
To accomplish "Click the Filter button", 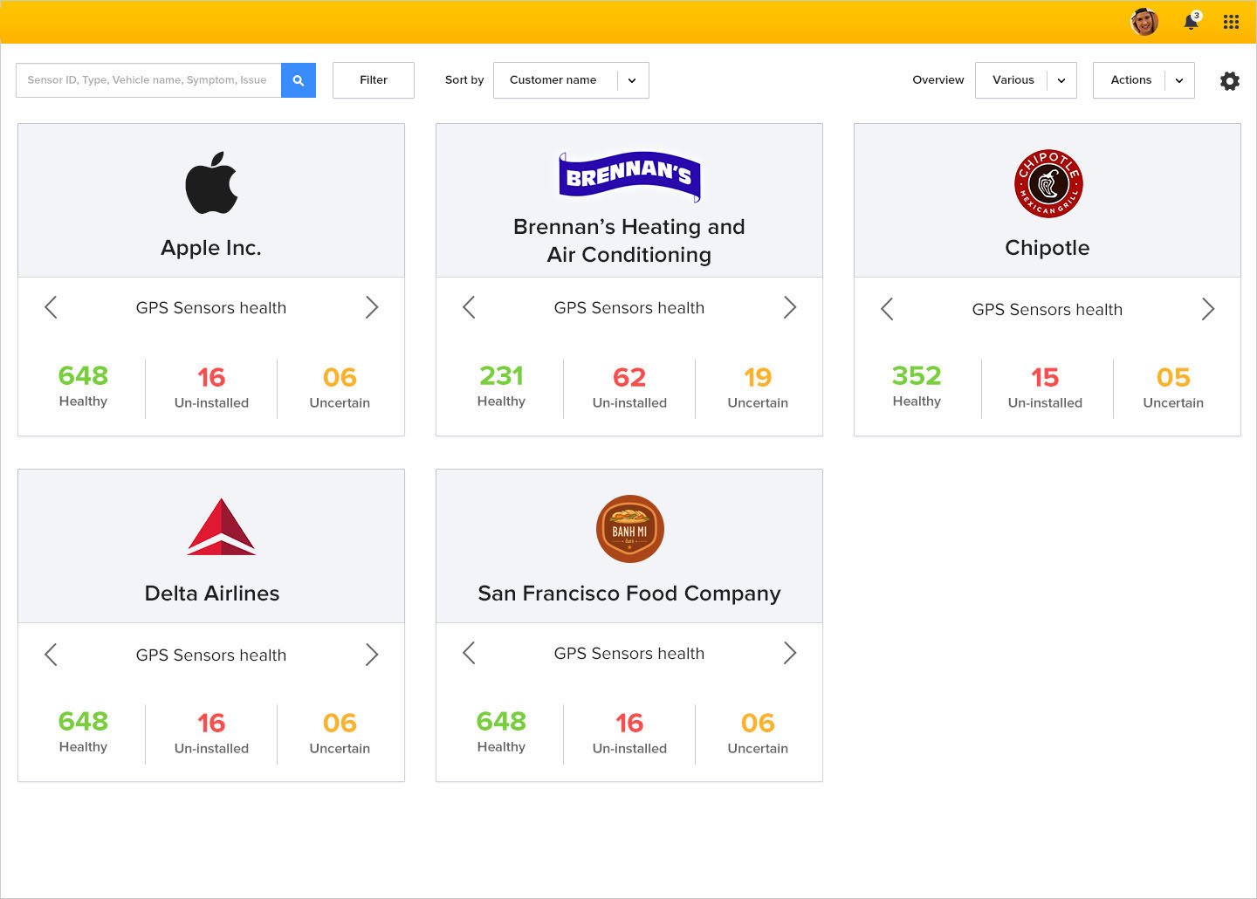I will click(373, 79).
